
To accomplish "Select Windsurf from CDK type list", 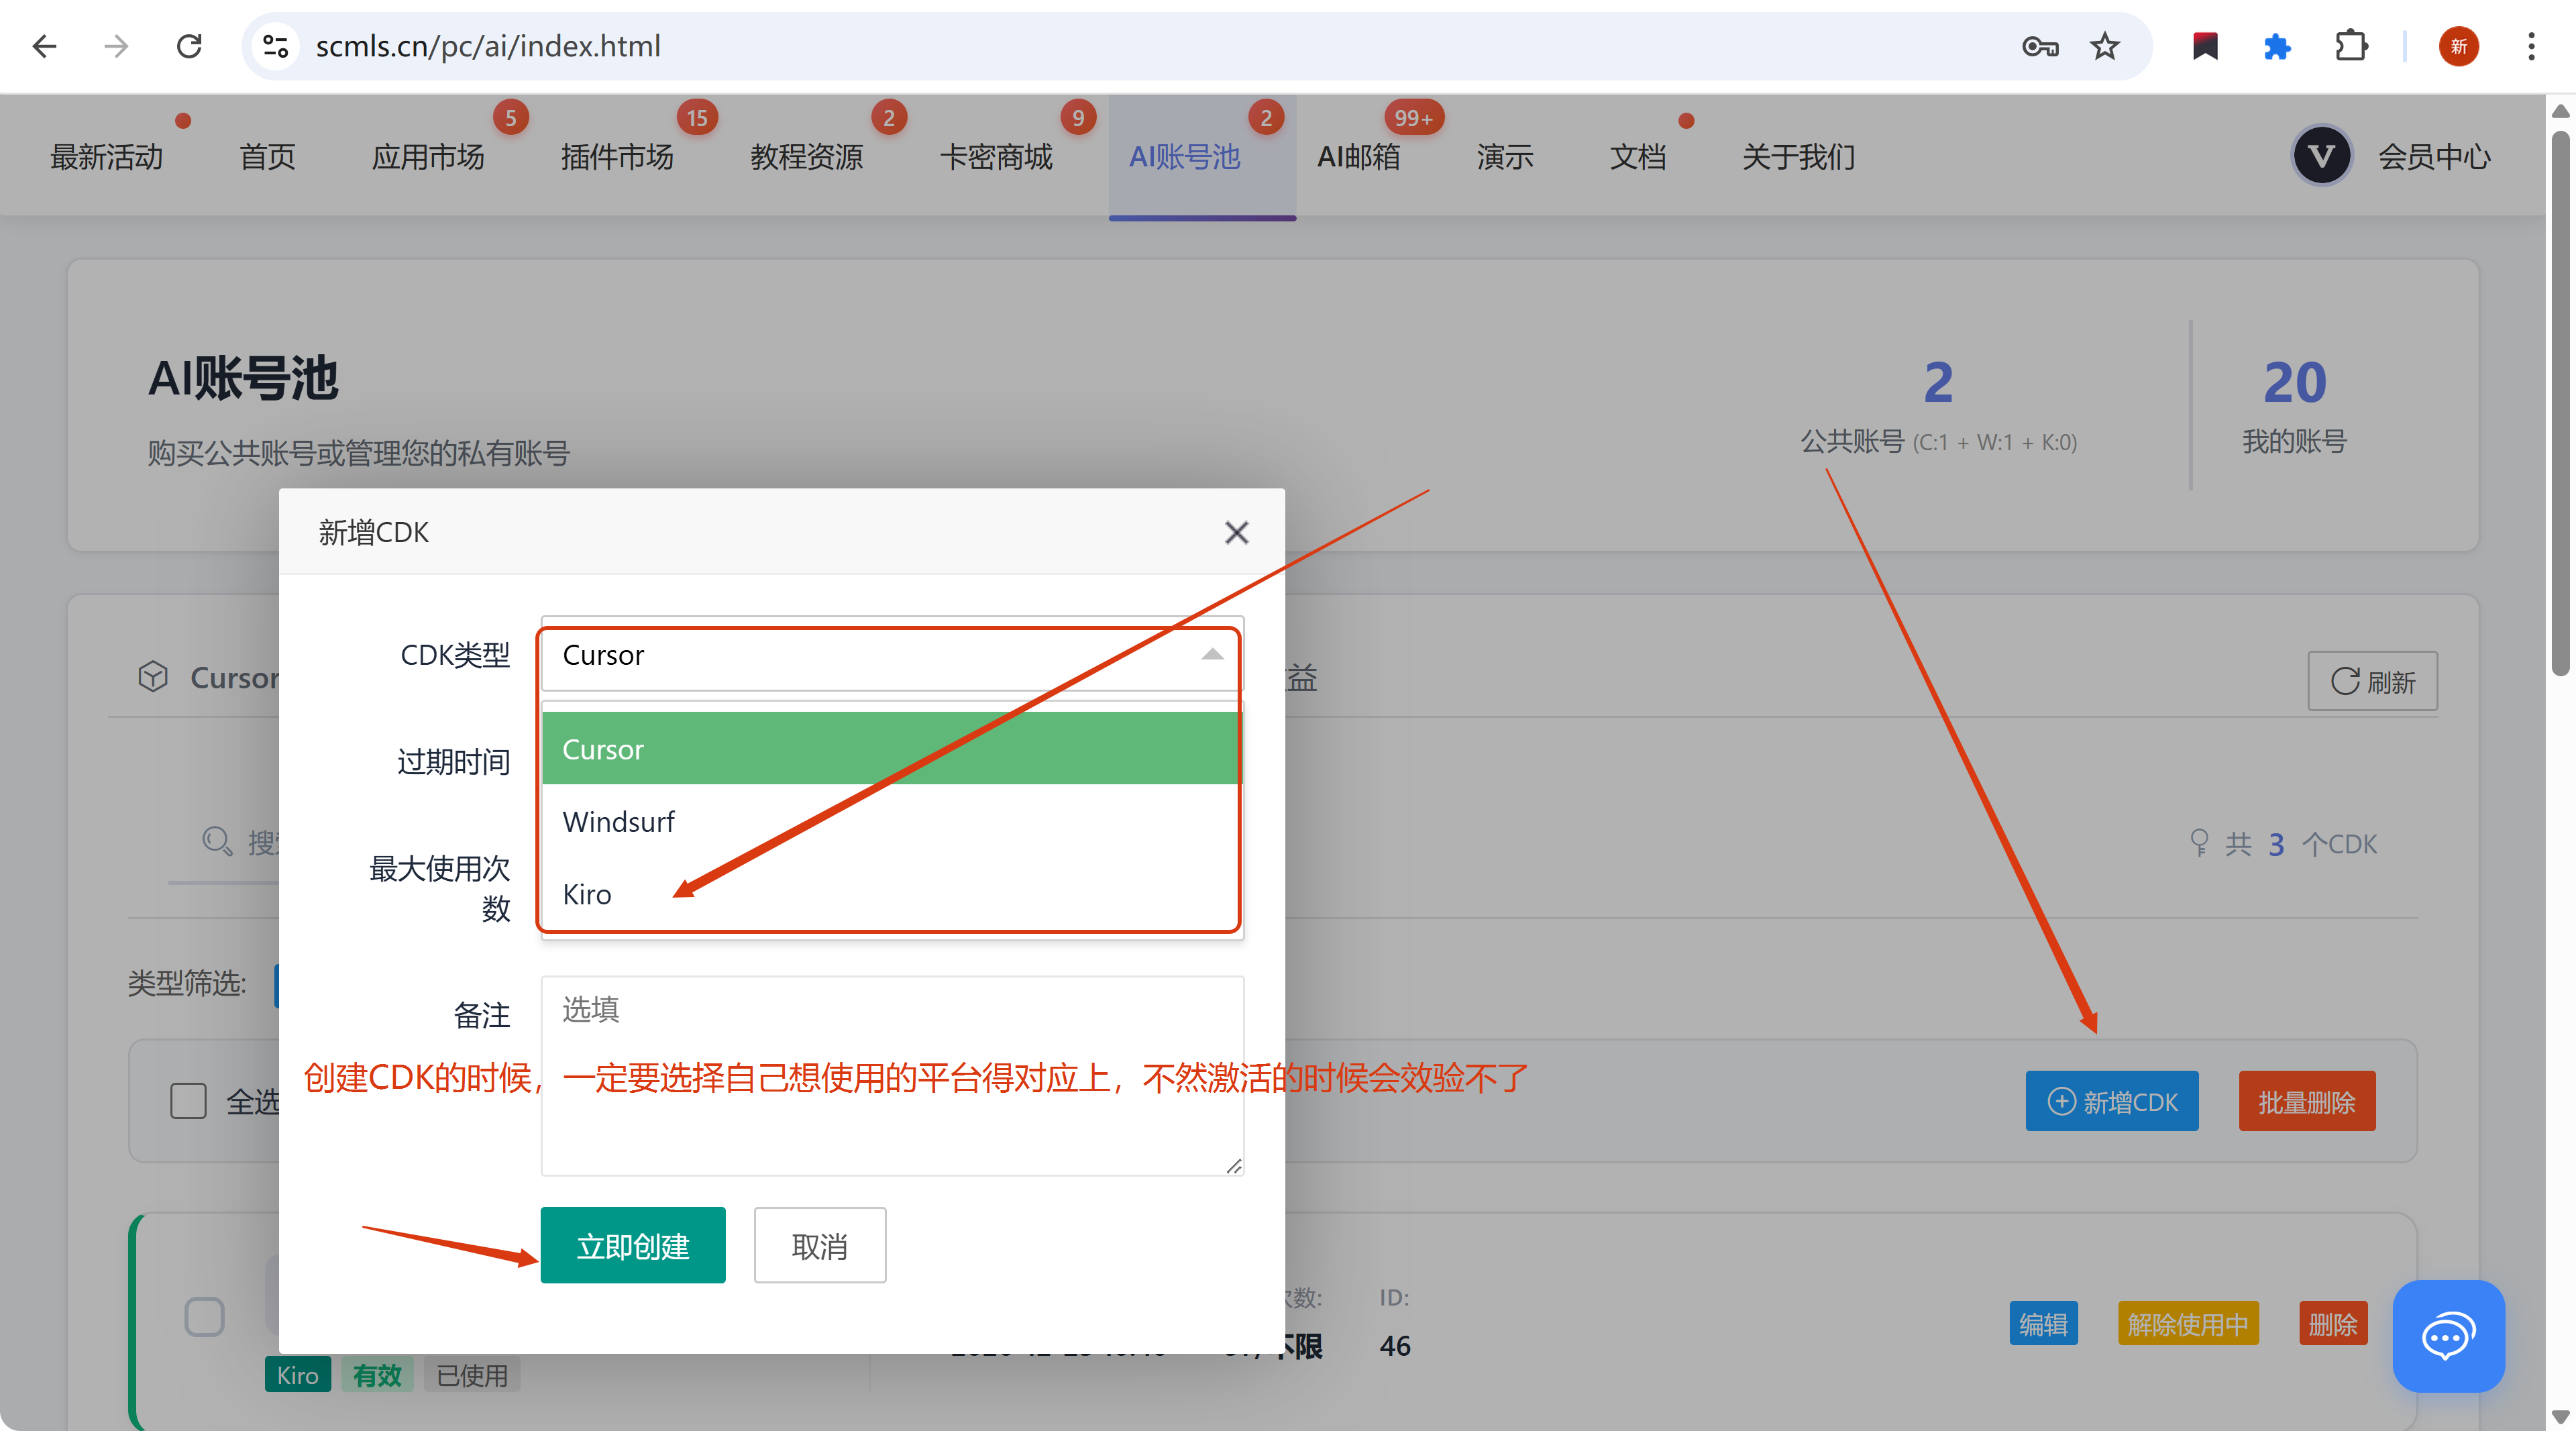I will click(618, 822).
